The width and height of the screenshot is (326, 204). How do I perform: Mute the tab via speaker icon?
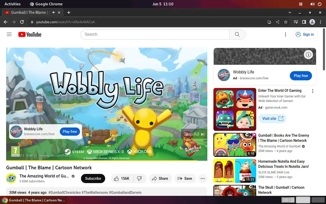tap(53, 12)
